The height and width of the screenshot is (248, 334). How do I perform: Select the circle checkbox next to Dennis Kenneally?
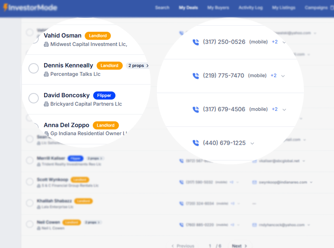(x=33, y=68)
